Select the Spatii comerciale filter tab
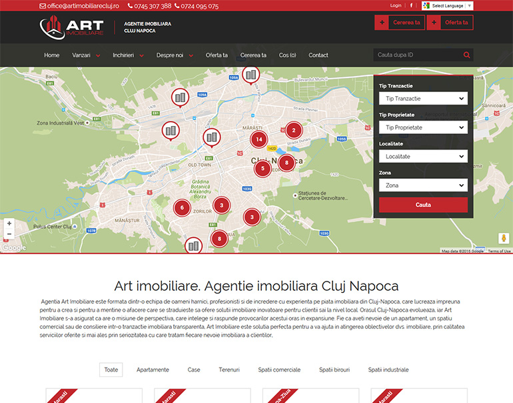Screen dimensions: 513x403 coord(279,370)
